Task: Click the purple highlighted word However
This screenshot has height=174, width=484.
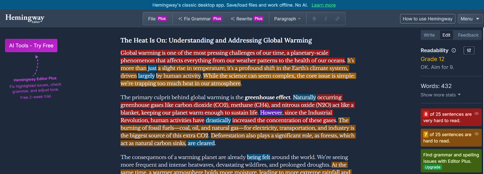Action: click(271, 113)
